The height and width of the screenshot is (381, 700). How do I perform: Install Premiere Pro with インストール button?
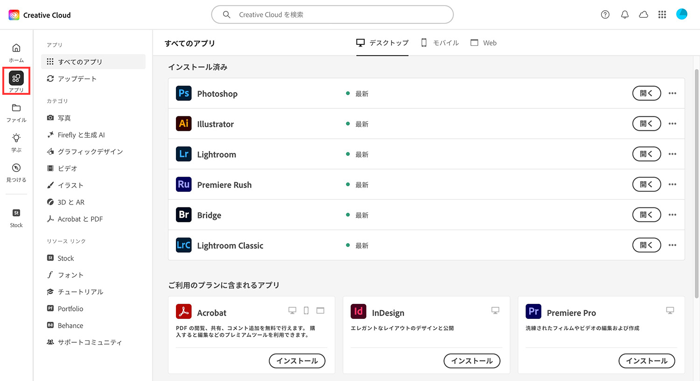[x=647, y=361]
